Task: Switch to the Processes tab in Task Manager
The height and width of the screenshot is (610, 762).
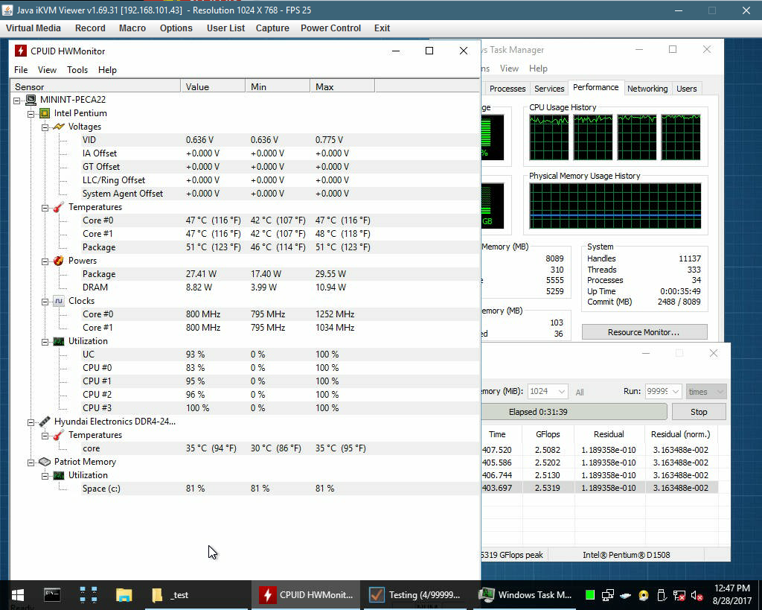Action: 508,89
